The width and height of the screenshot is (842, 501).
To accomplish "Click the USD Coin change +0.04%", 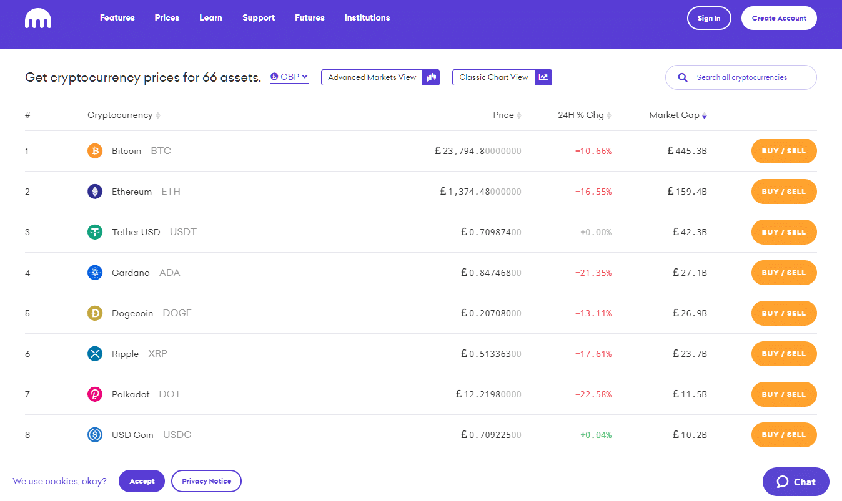I will coord(596,435).
